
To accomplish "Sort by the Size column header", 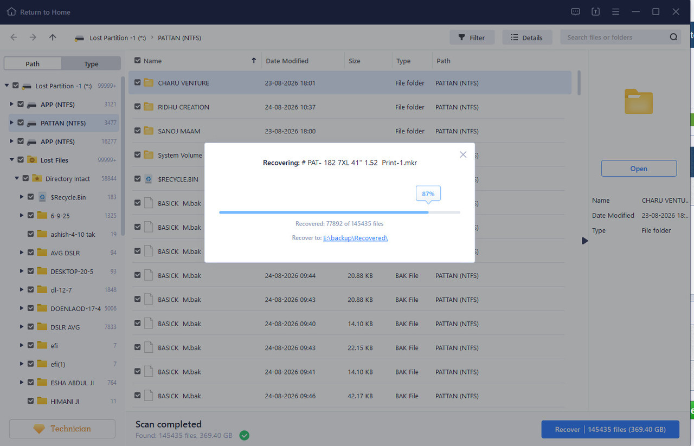I will (355, 61).
